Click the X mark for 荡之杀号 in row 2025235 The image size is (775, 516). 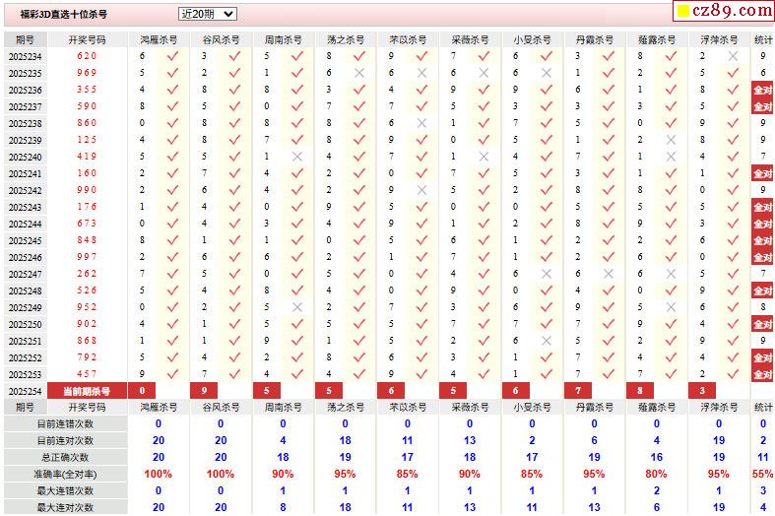[359, 73]
